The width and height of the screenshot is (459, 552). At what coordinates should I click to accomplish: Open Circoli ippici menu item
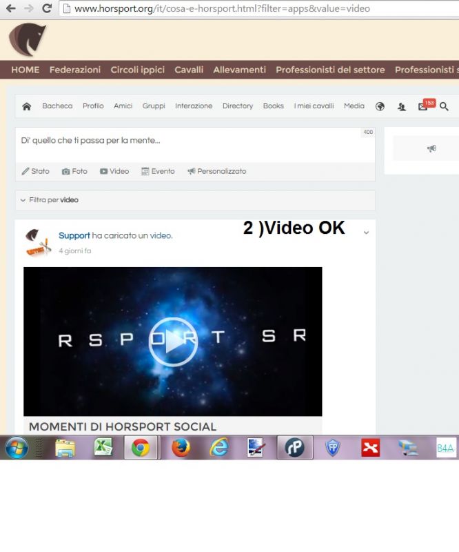138,70
